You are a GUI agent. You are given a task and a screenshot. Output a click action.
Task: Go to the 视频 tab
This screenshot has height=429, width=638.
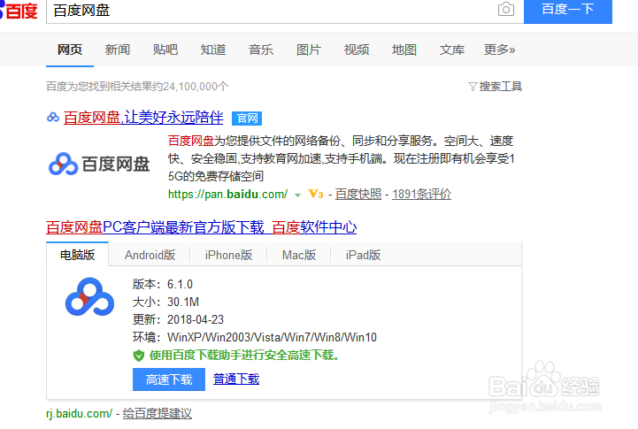tap(357, 50)
